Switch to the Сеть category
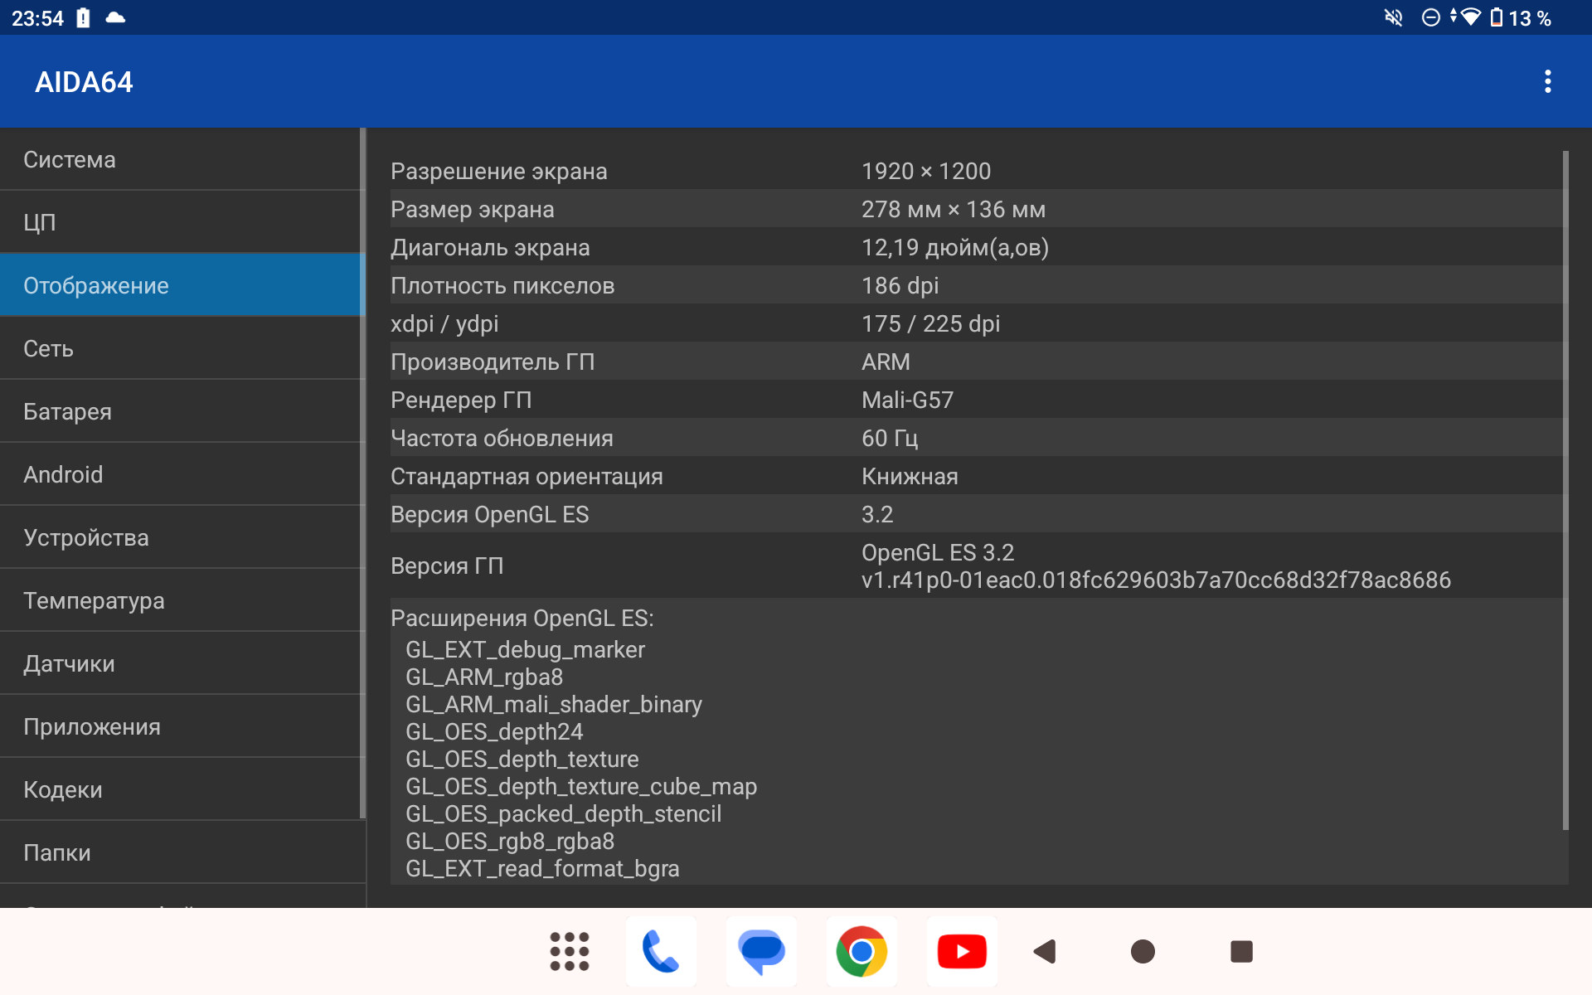This screenshot has height=995, width=1592. pyautogui.click(x=182, y=348)
